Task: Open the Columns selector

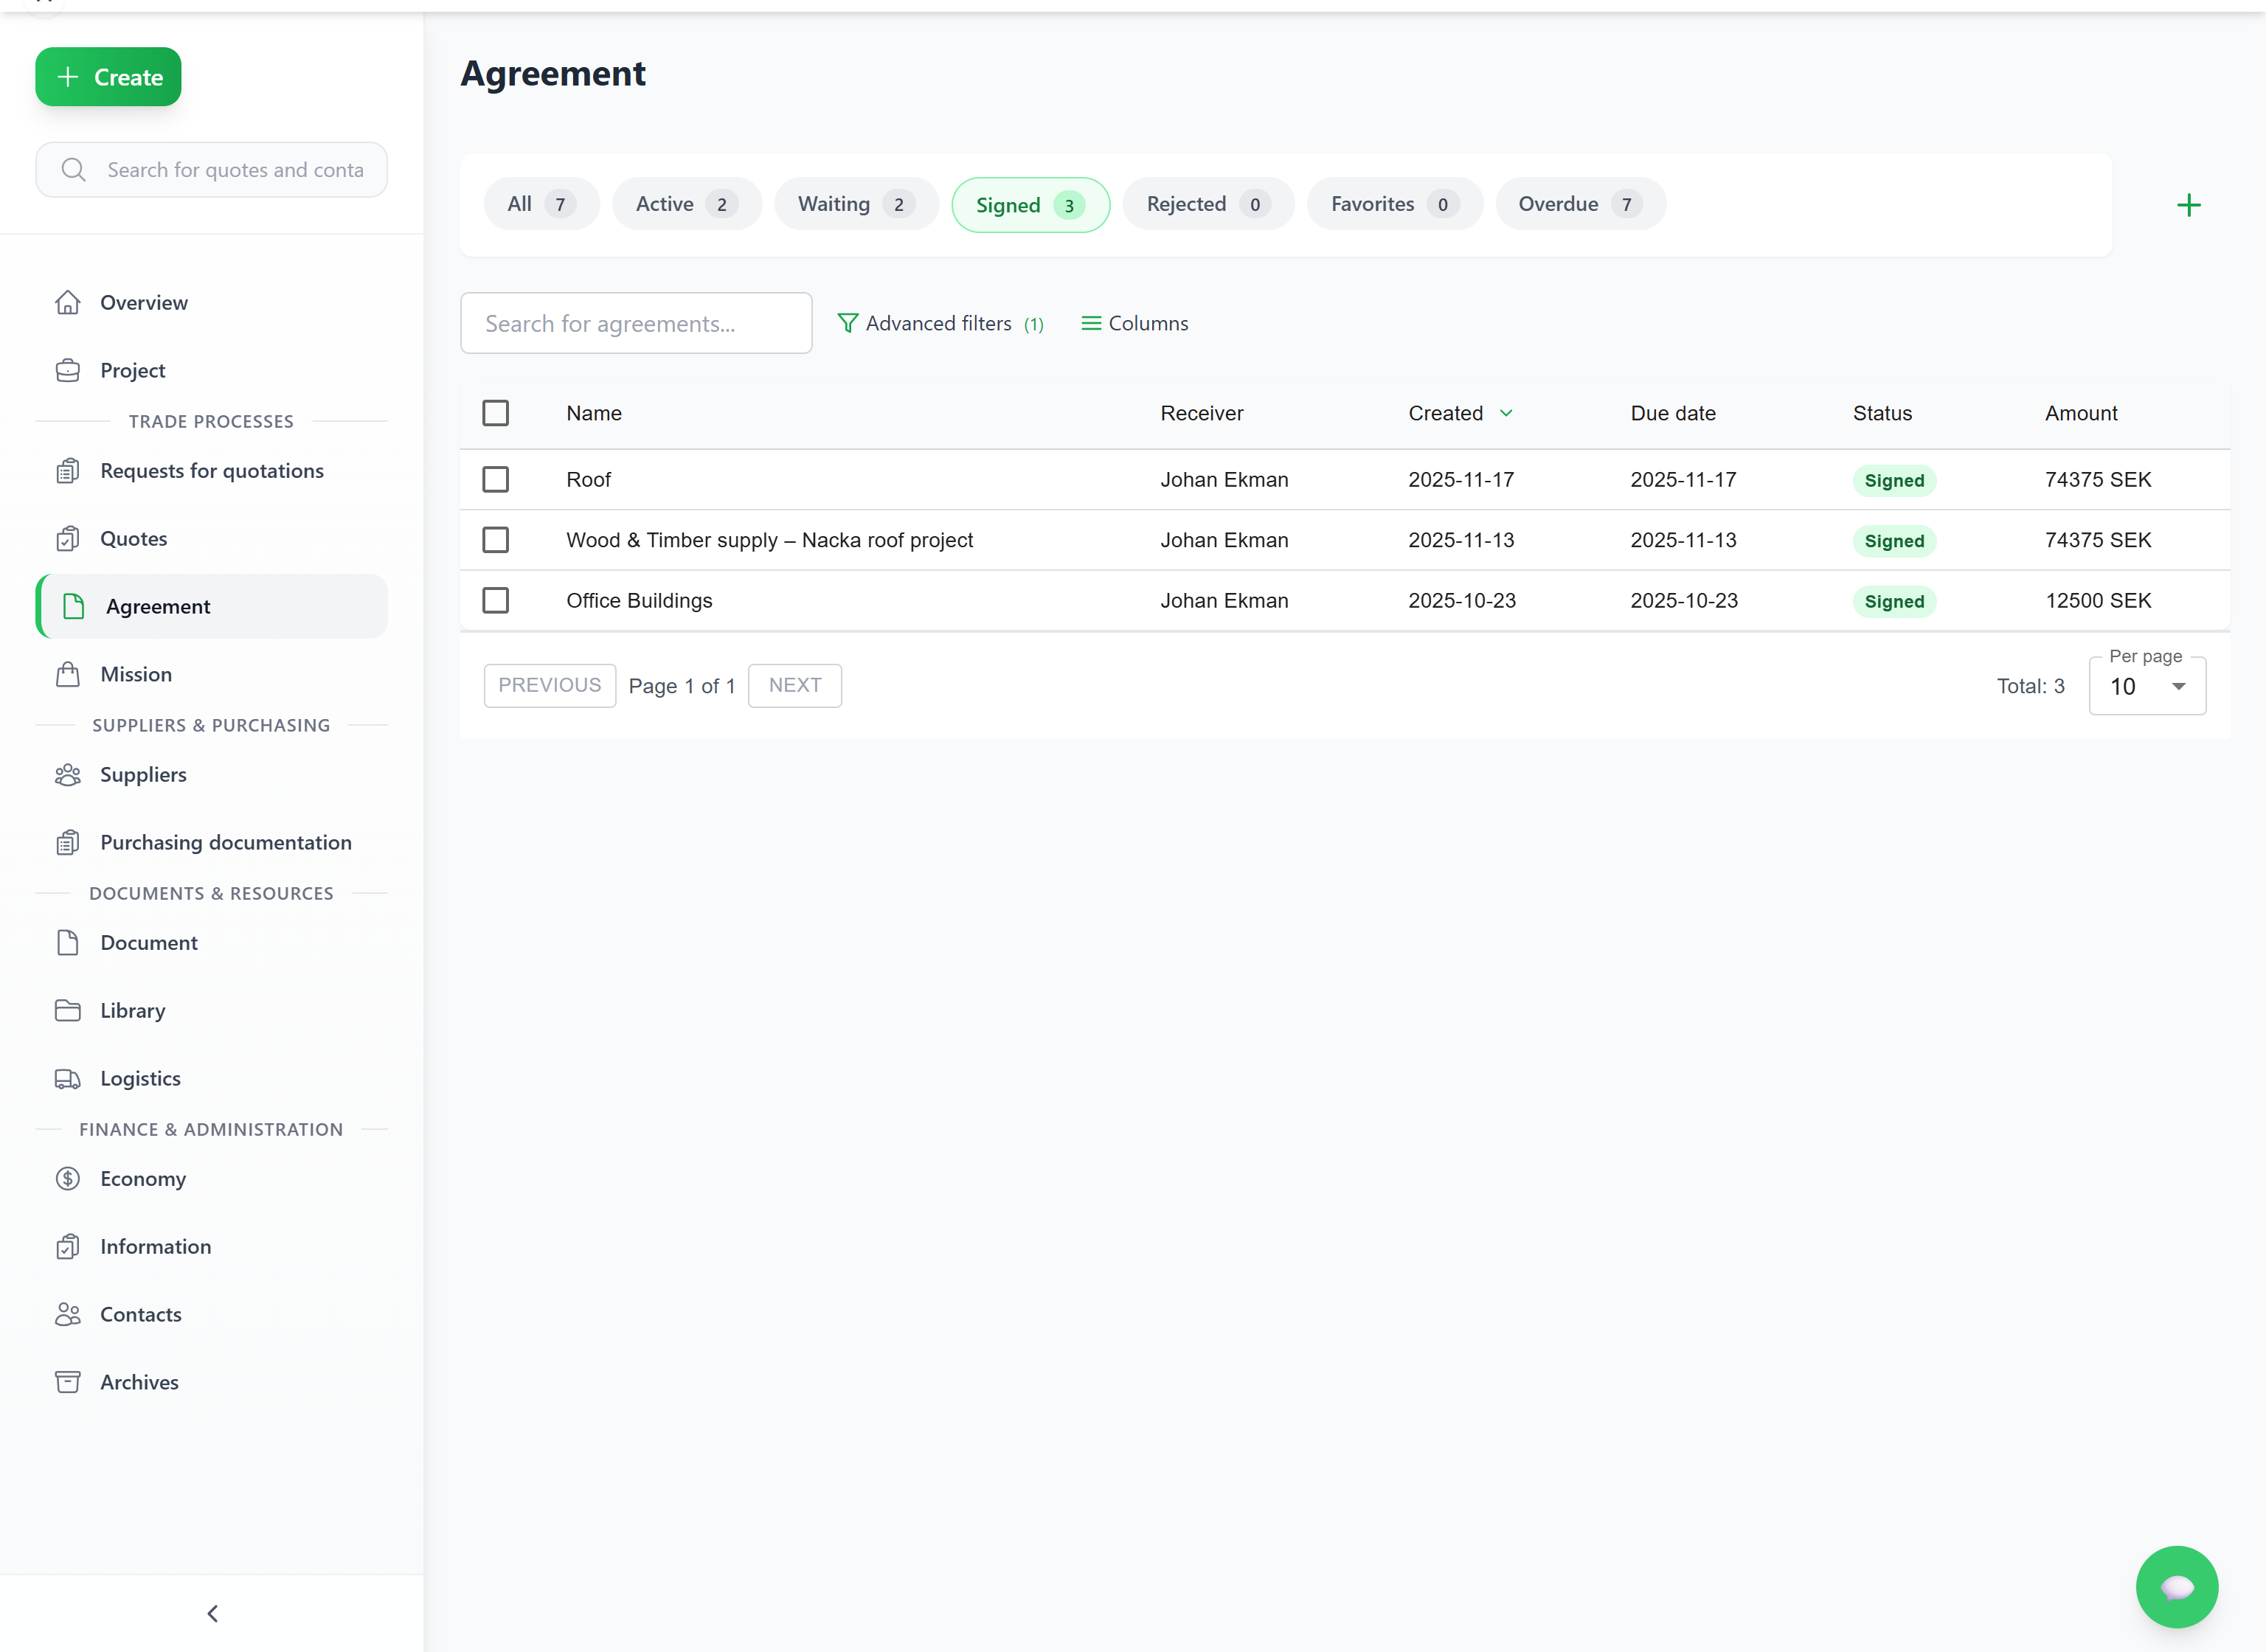Action: 1134,323
